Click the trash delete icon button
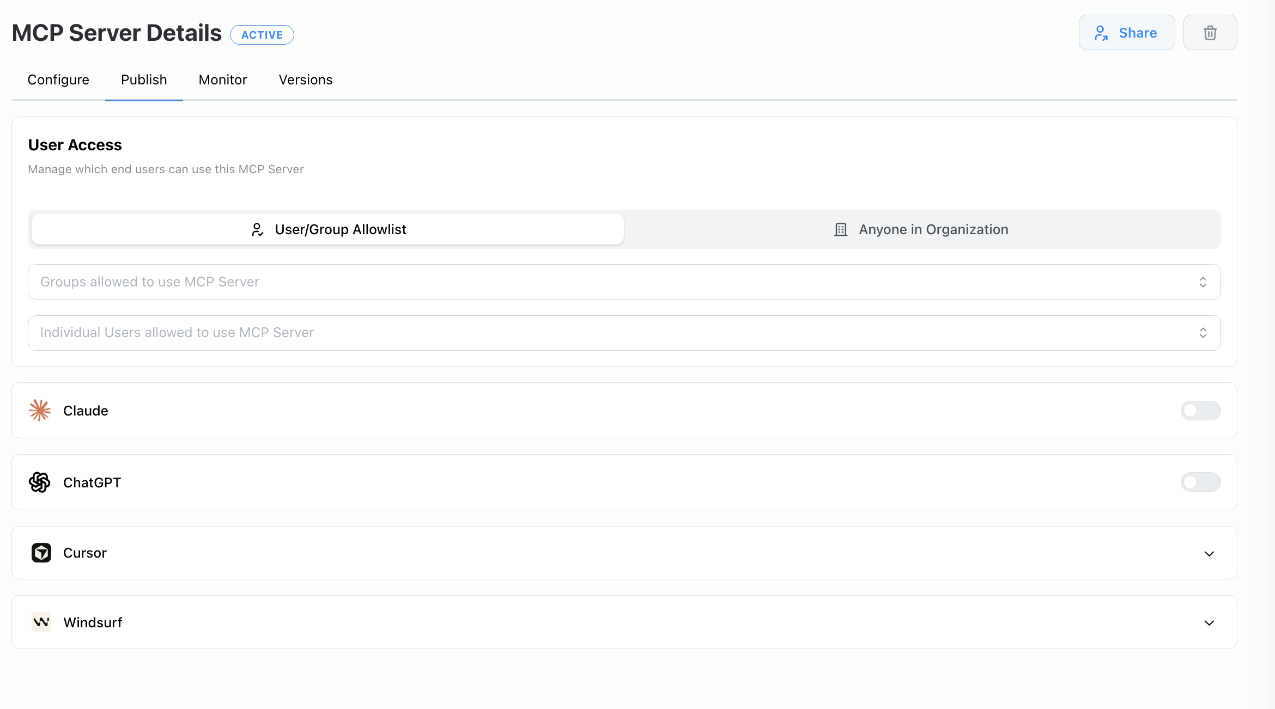 coord(1210,33)
